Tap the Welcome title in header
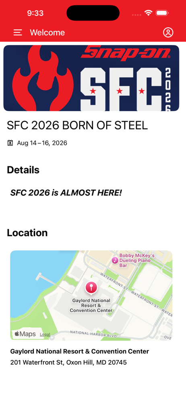 pyautogui.click(x=47, y=32)
